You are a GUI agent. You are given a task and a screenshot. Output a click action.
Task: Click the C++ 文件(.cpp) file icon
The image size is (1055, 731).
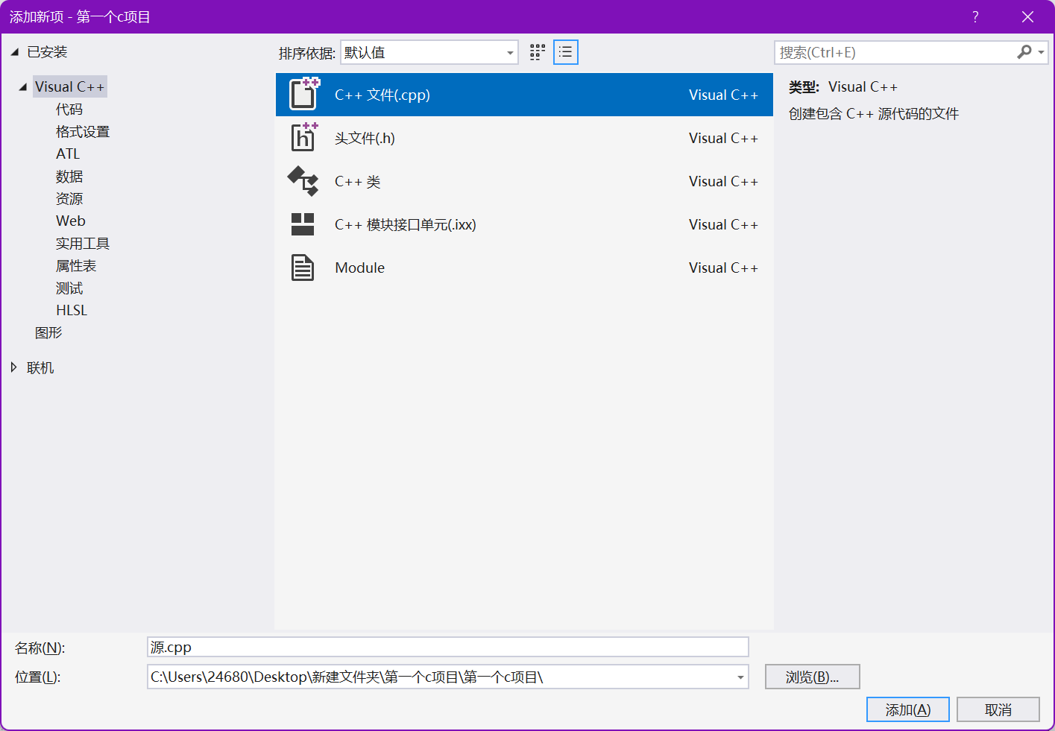(x=304, y=94)
